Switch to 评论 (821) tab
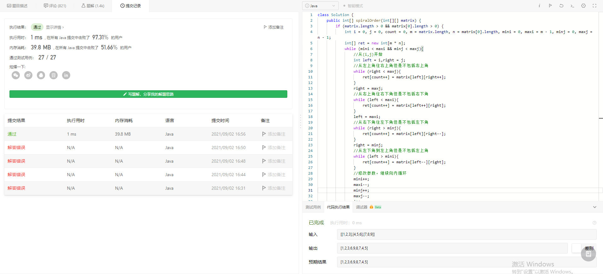Image resolution: width=603 pixels, height=274 pixels. (x=55, y=6)
